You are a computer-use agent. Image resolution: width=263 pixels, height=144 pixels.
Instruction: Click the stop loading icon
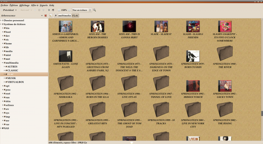point(39,10)
